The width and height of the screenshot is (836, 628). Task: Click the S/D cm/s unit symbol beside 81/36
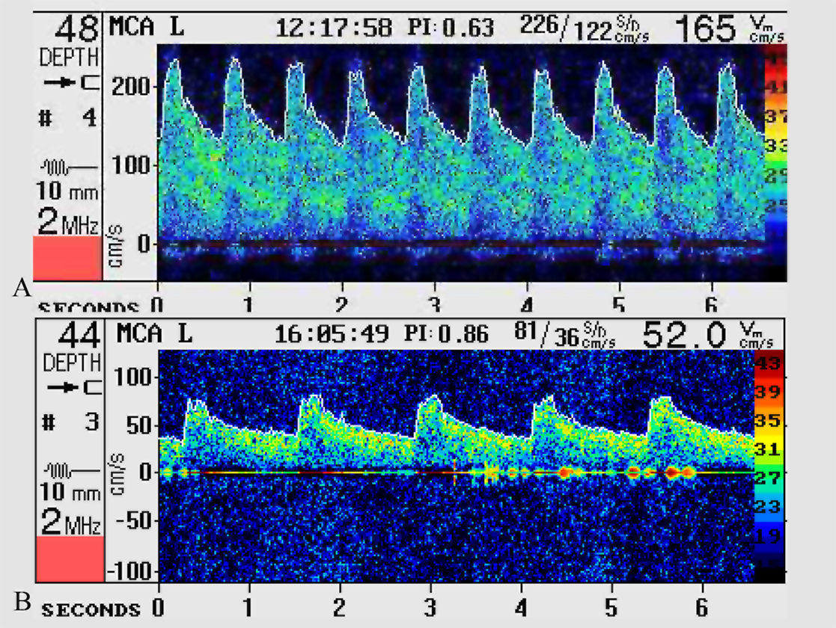[599, 336]
